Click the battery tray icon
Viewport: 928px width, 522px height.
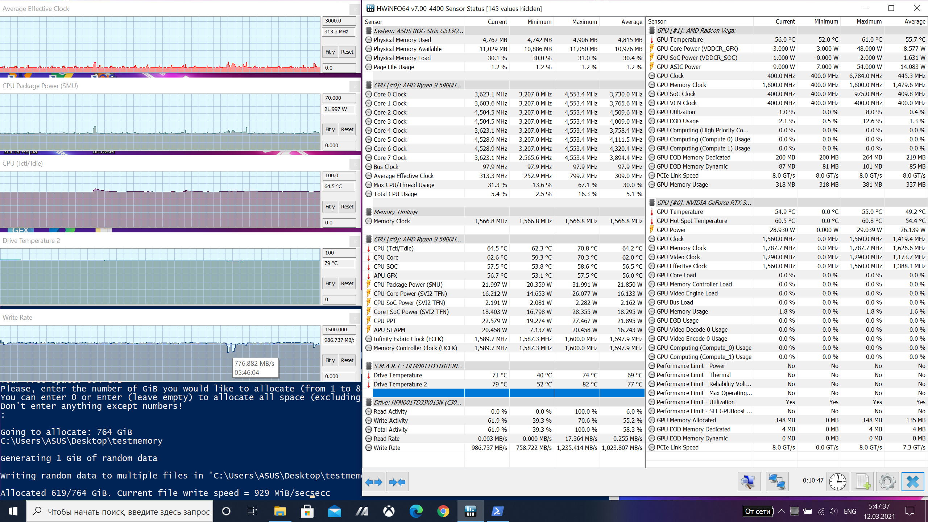point(808,511)
